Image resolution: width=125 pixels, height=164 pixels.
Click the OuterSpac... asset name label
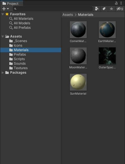(x=107, y=67)
